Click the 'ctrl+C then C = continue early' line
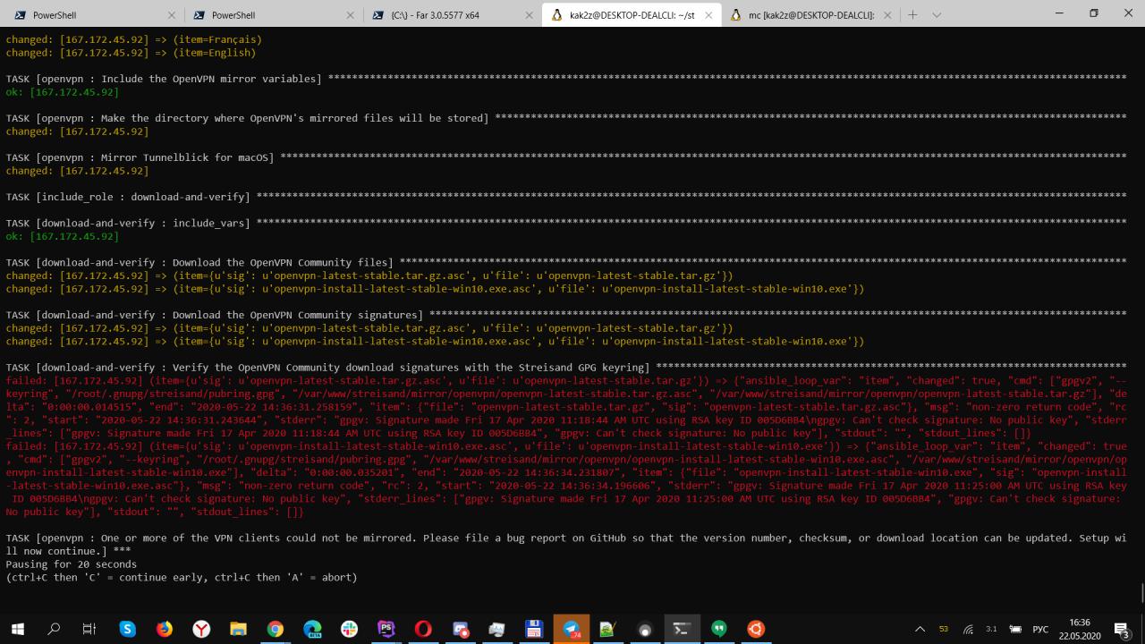 [x=182, y=577]
